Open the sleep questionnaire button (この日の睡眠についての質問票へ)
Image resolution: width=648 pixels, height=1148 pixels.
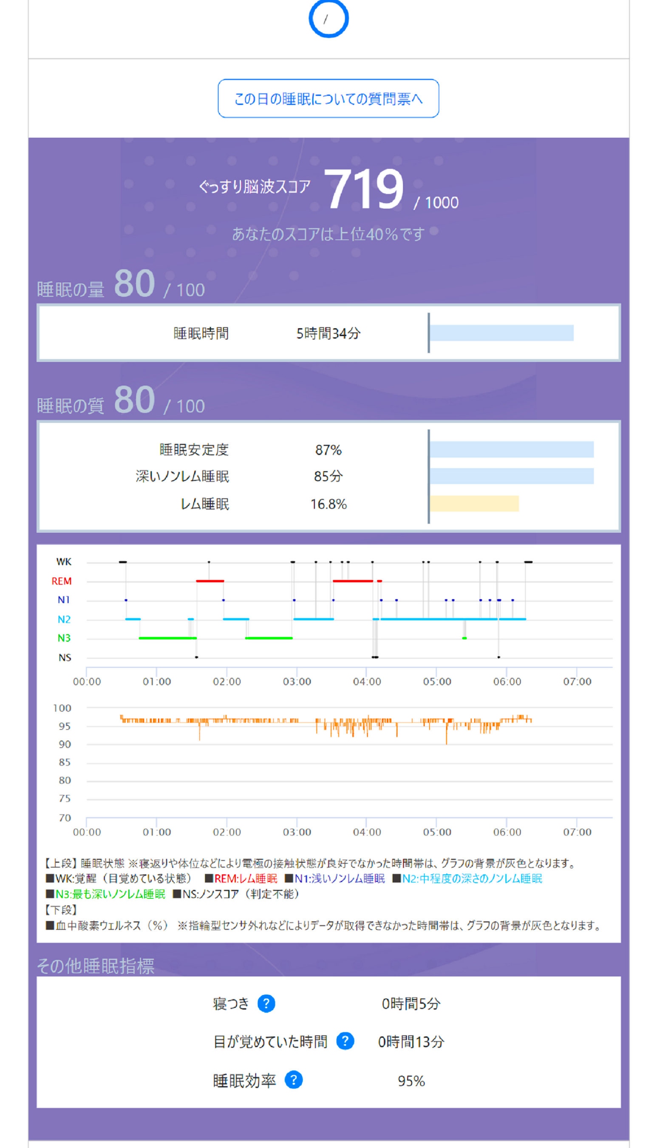(x=328, y=99)
